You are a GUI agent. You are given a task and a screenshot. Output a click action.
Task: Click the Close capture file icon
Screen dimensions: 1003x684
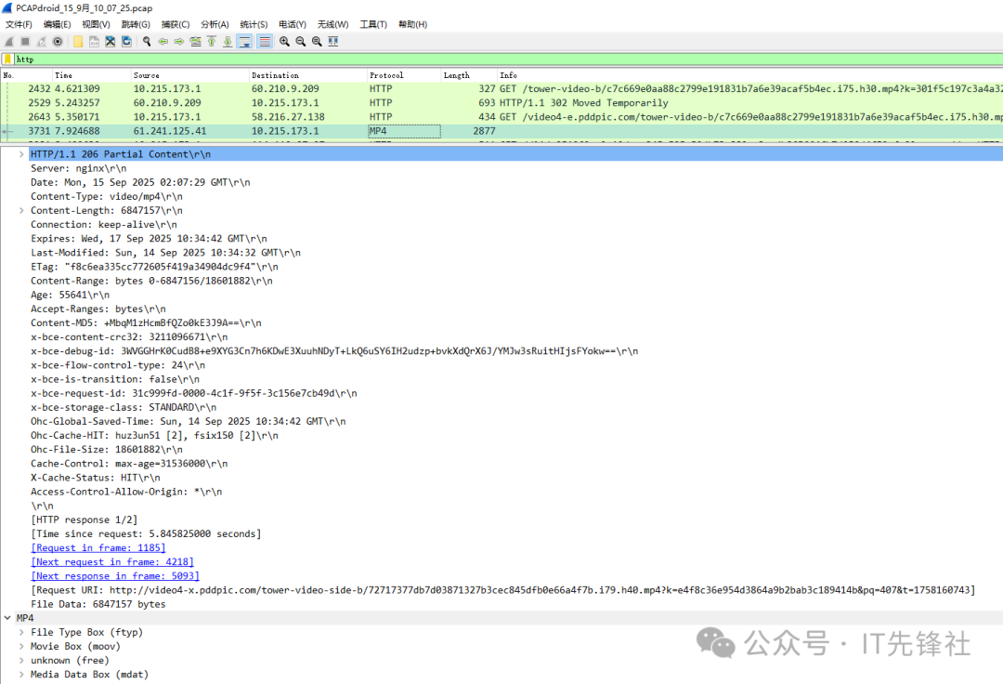coord(110,42)
